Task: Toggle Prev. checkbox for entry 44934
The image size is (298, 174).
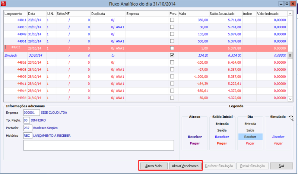Action: pyautogui.click(x=172, y=98)
